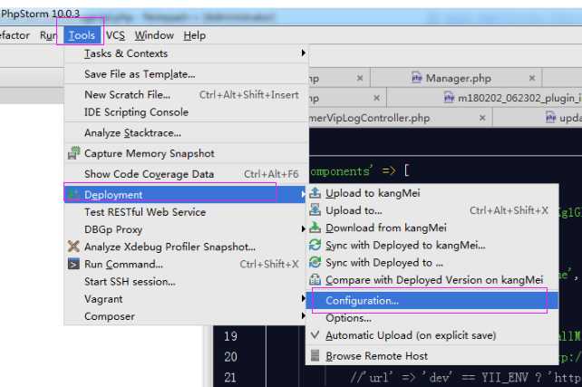This screenshot has width=582, height=387.
Task: Expand the Deployment submenu arrow
Action: tap(303, 195)
